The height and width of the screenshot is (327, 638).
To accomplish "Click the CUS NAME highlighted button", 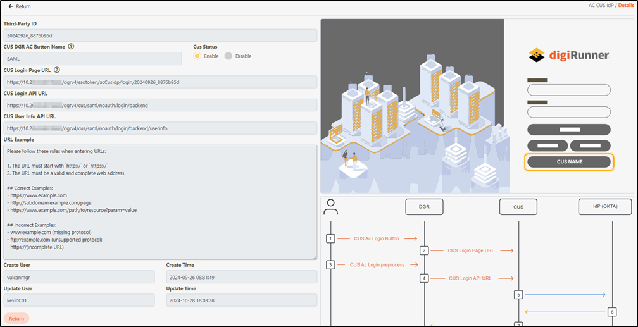I will tap(570, 162).
